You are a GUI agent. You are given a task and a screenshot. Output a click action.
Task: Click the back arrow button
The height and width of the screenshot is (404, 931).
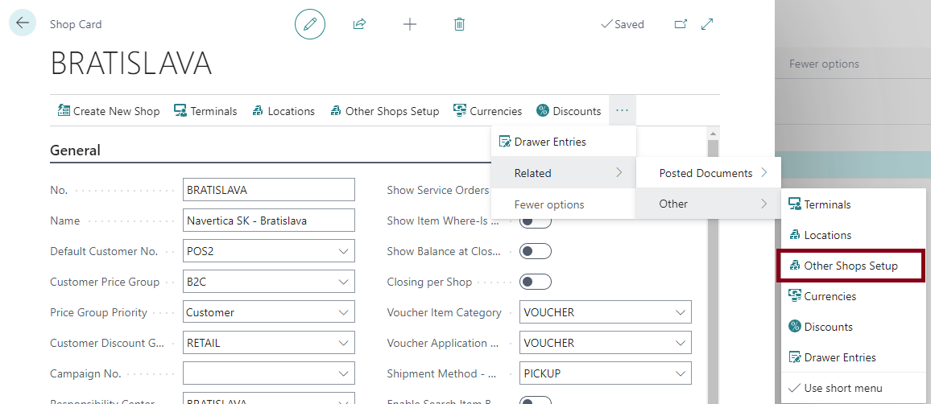pos(22,23)
